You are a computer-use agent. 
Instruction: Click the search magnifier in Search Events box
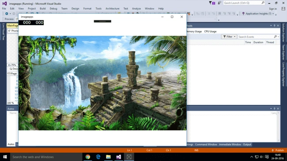click(275, 37)
